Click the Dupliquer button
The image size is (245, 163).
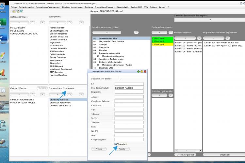[x=225, y=155]
